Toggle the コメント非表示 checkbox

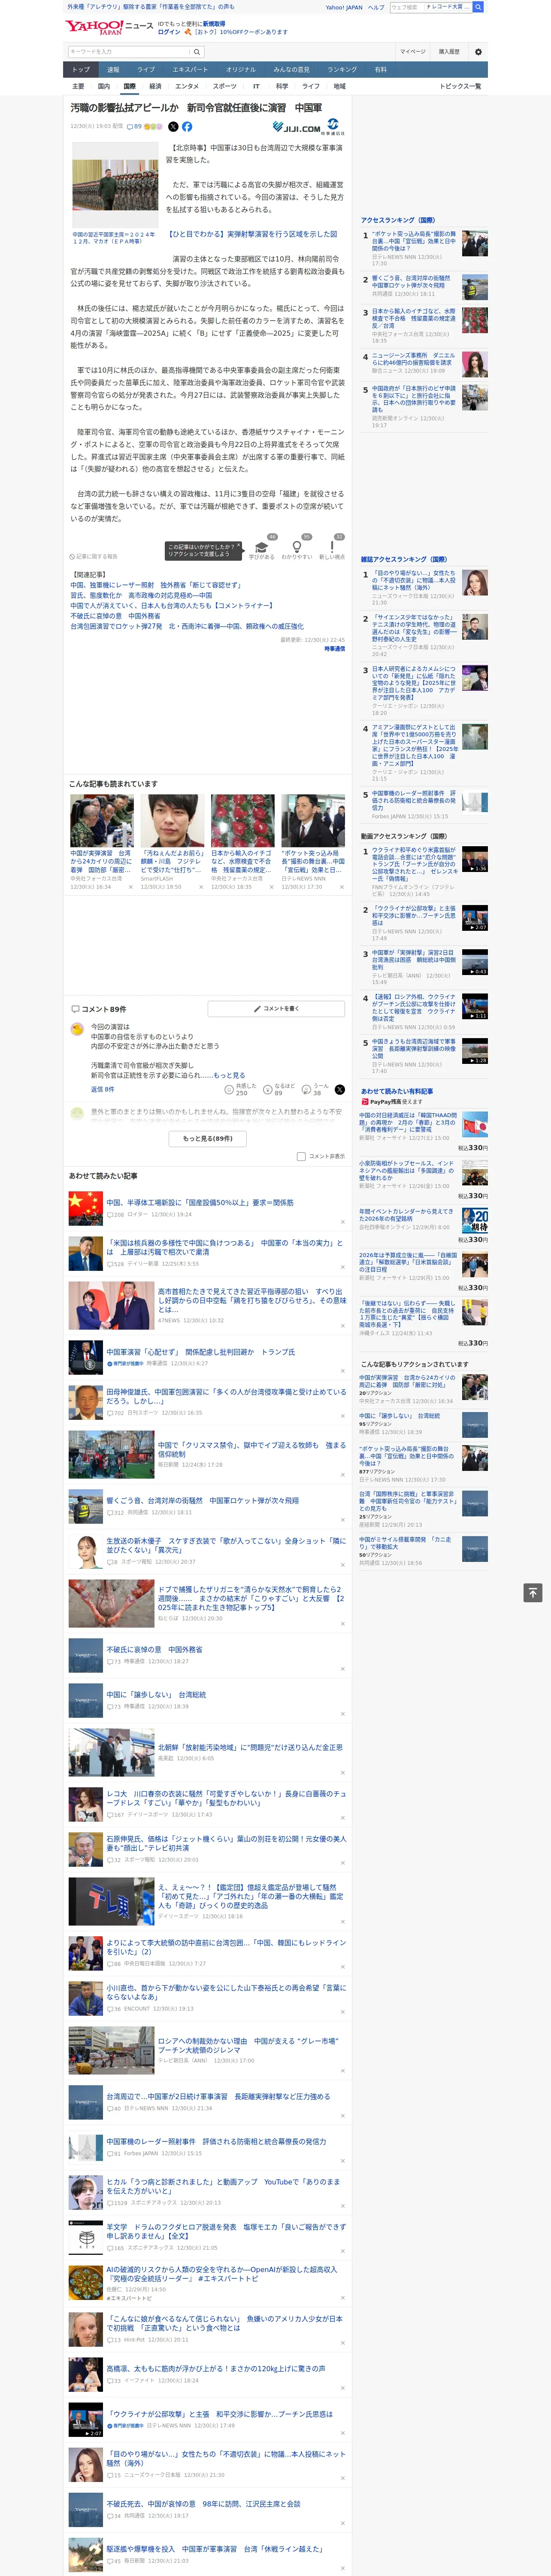(x=301, y=1156)
